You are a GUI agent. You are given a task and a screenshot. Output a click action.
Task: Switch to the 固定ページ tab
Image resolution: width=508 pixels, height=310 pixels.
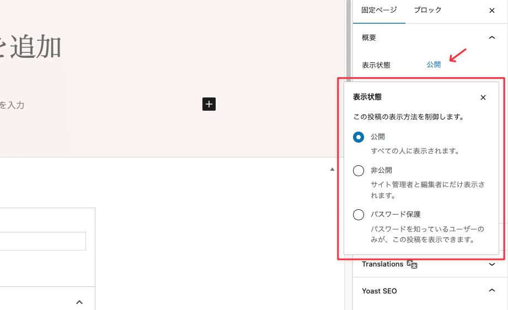tap(379, 10)
